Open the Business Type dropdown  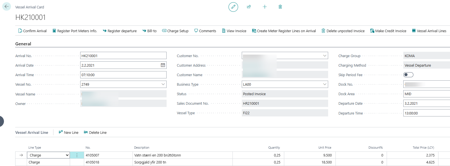[x=324, y=84]
